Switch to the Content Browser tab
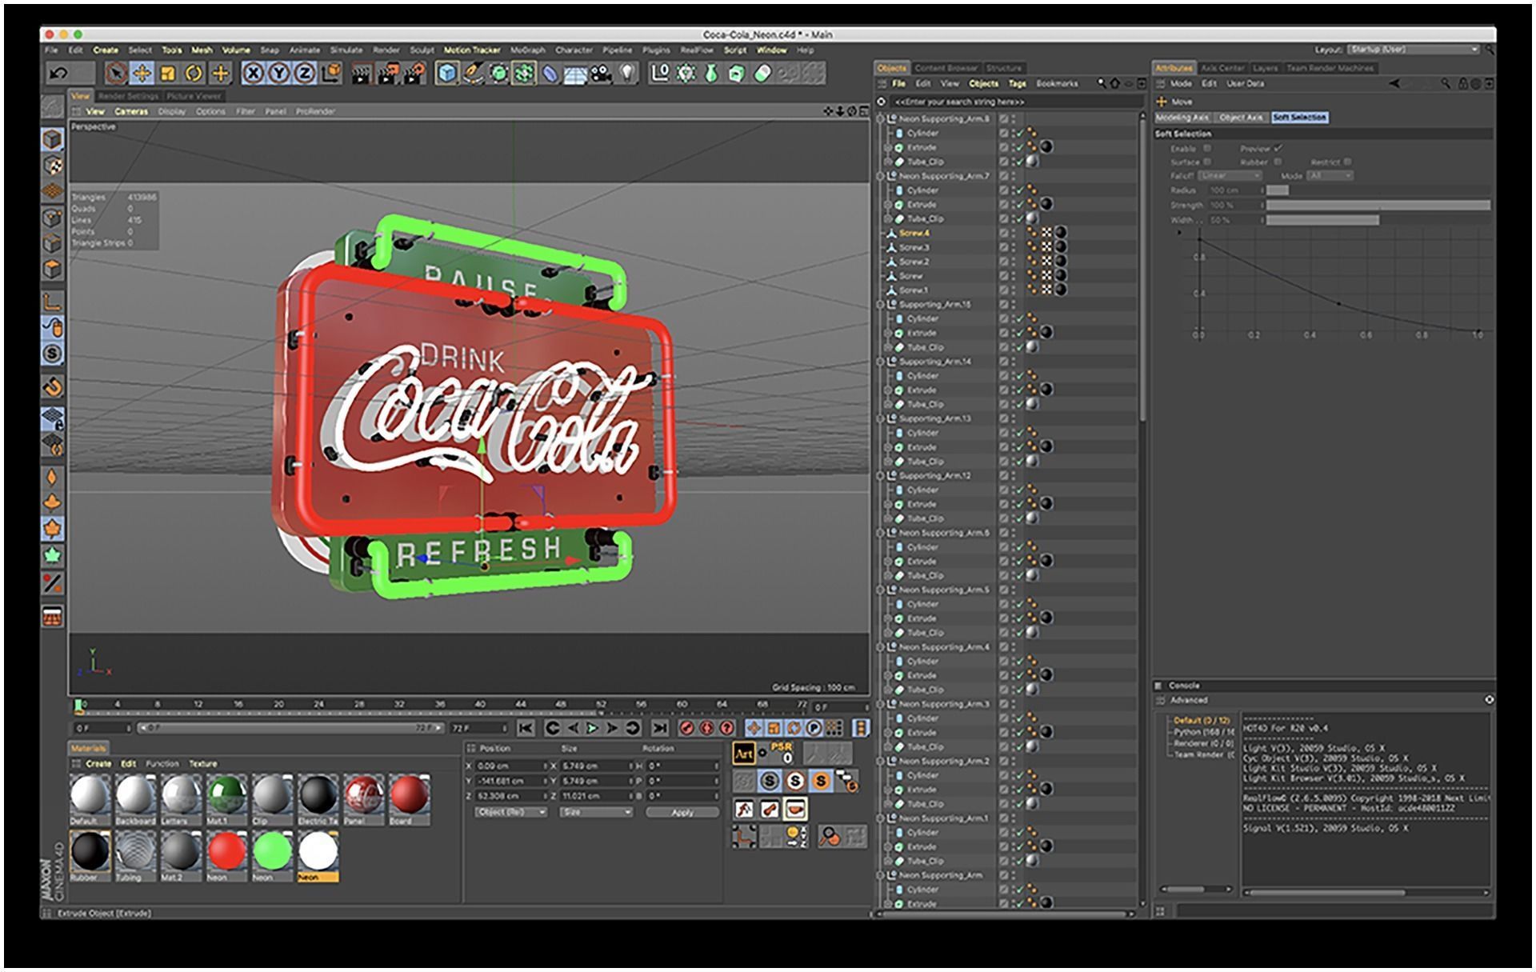The image size is (1536, 972). 946,68
